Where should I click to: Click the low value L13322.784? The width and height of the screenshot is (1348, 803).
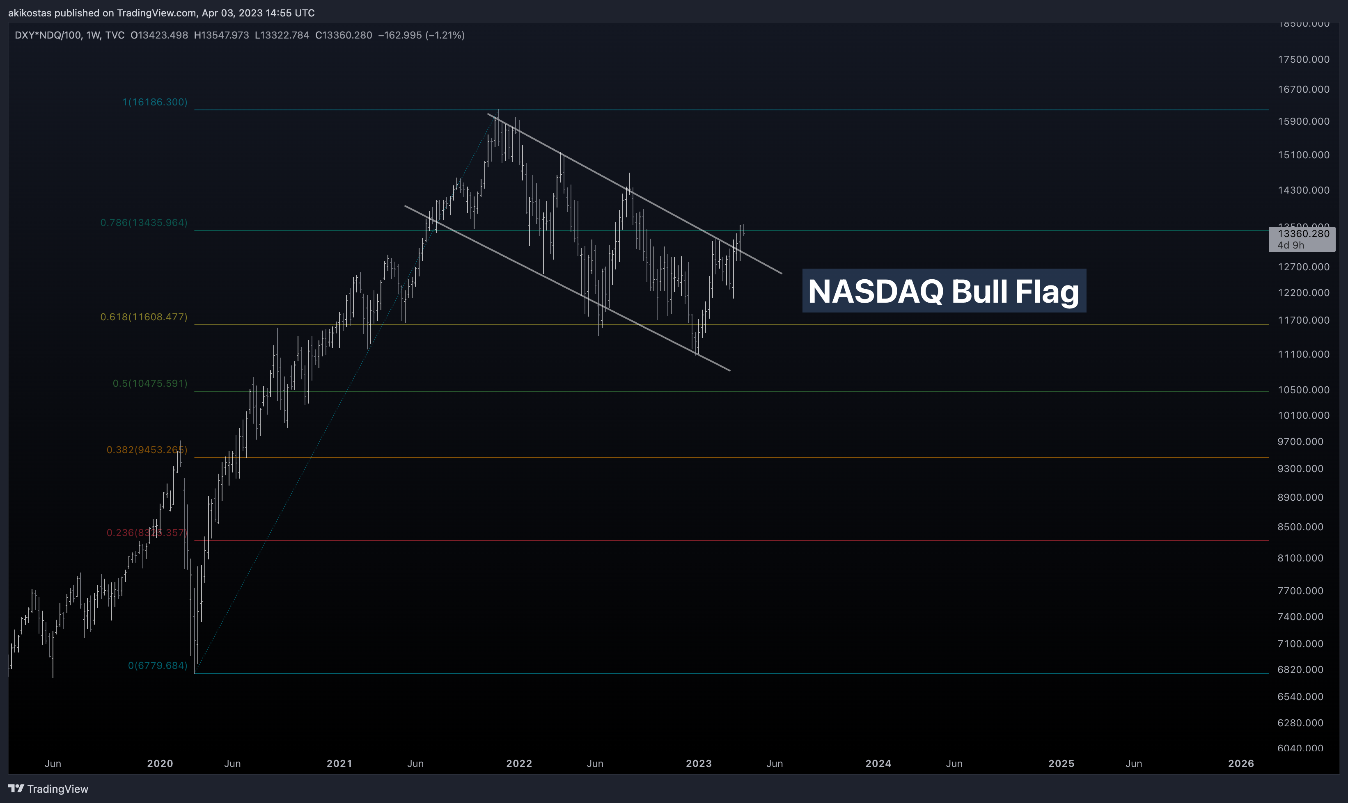coord(282,35)
